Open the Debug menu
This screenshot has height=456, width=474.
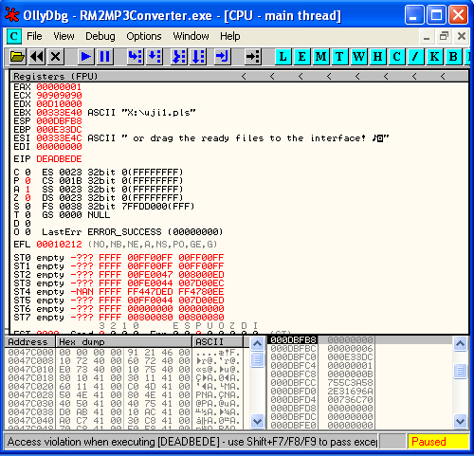[100, 36]
